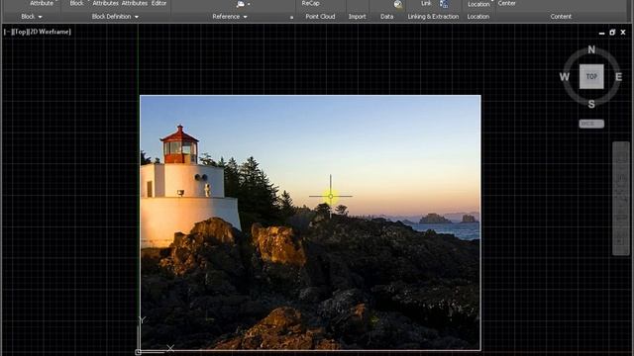The height and width of the screenshot is (356, 634).
Task: Click the Content panel title
Action: (561, 17)
